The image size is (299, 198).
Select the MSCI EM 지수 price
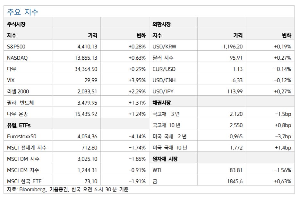[87, 170]
